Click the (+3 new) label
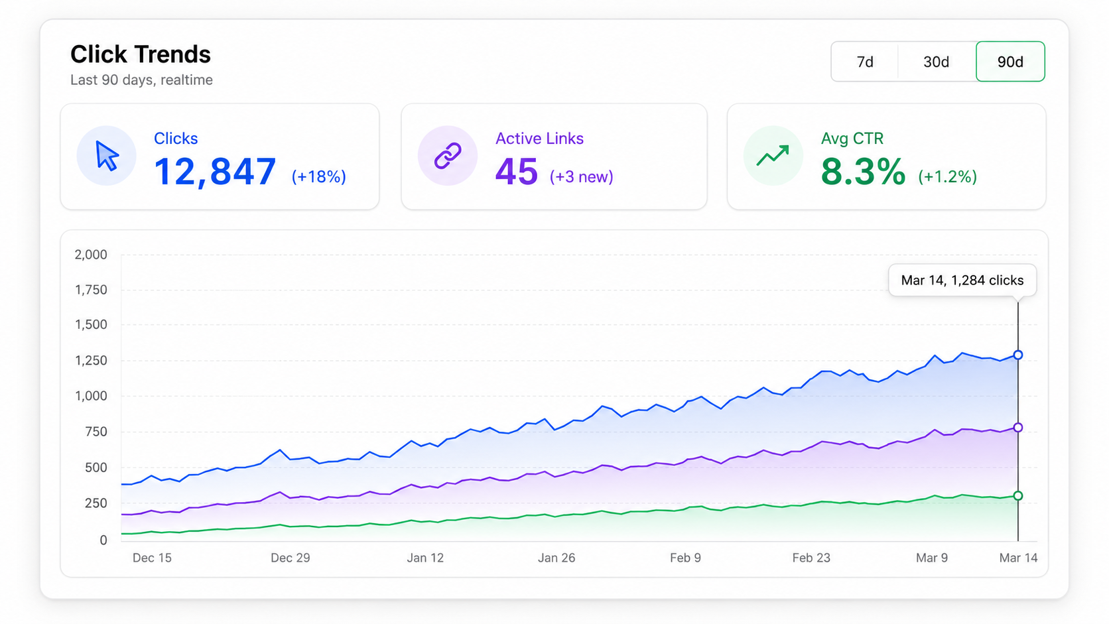 [x=582, y=176]
